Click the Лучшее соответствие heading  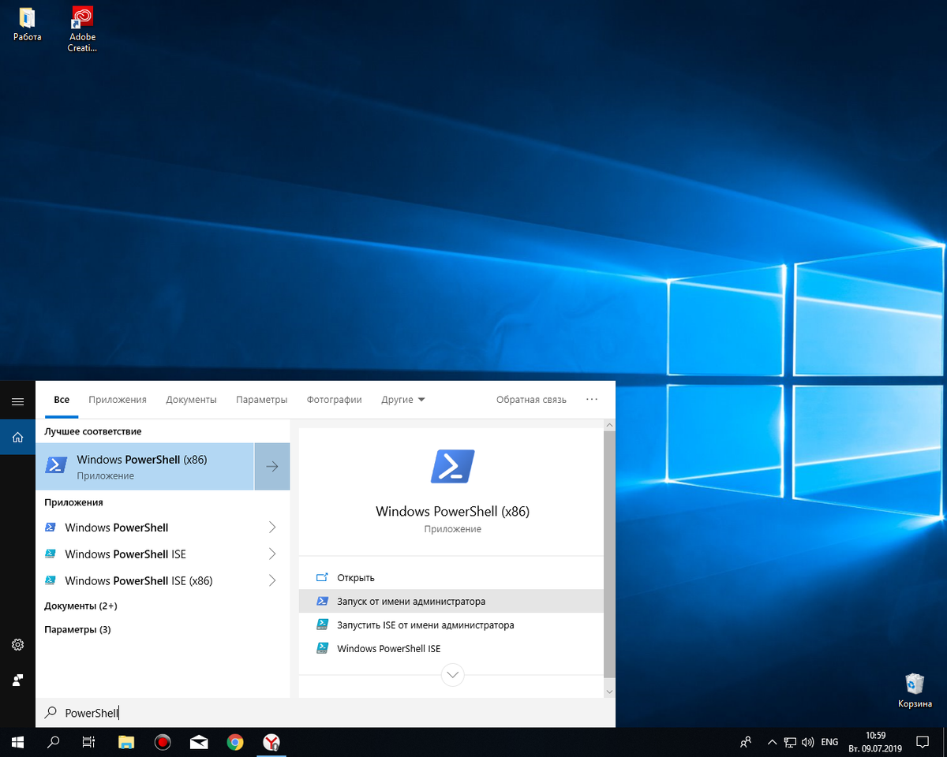pyautogui.click(x=93, y=431)
